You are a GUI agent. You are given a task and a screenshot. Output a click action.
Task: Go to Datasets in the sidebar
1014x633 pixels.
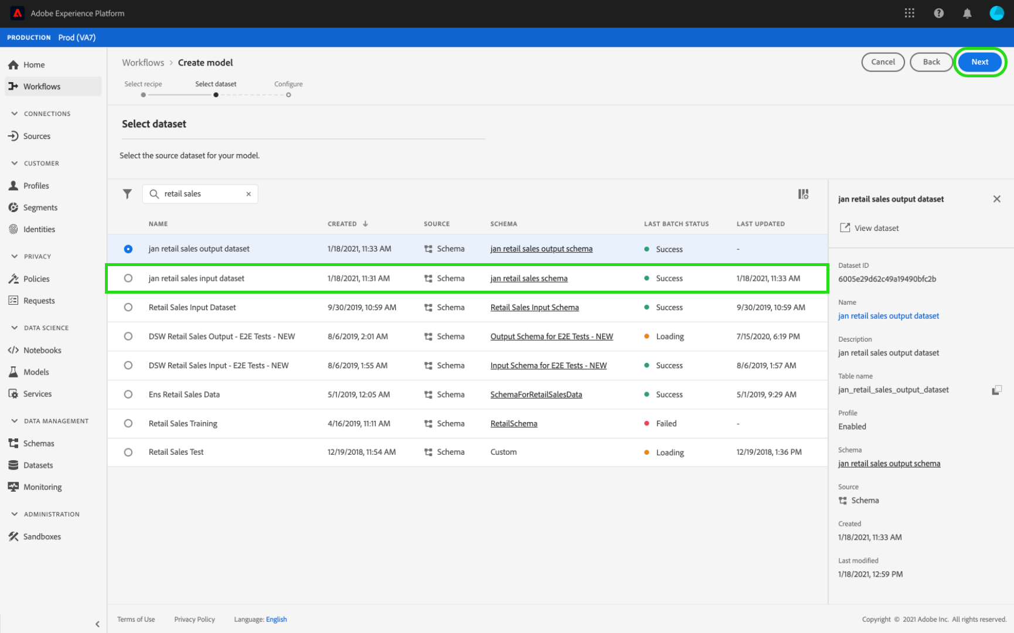(38, 465)
